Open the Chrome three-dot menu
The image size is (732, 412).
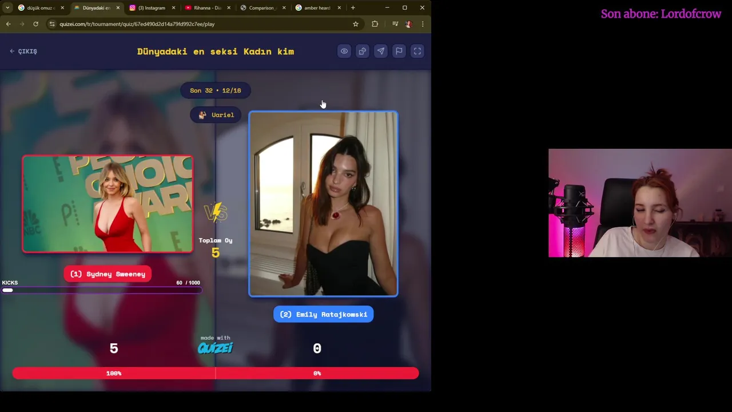tap(423, 24)
